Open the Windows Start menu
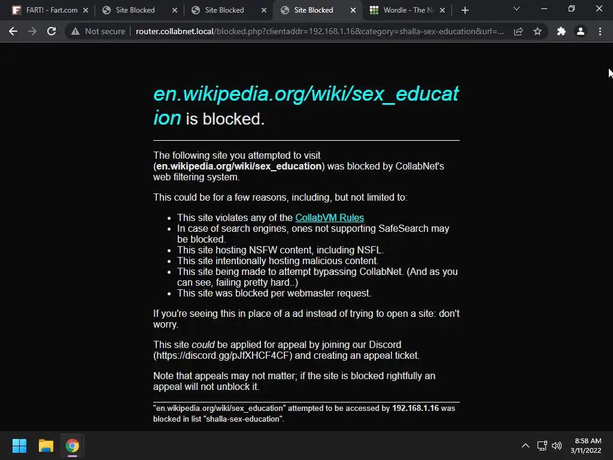This screenshot has width=613, height=460. pos(19,446)
